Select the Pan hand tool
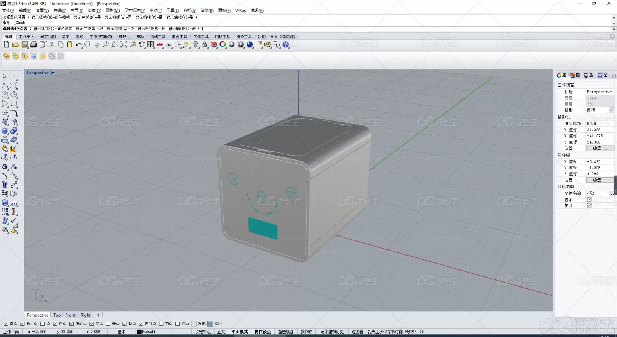 tap(88, 45)
